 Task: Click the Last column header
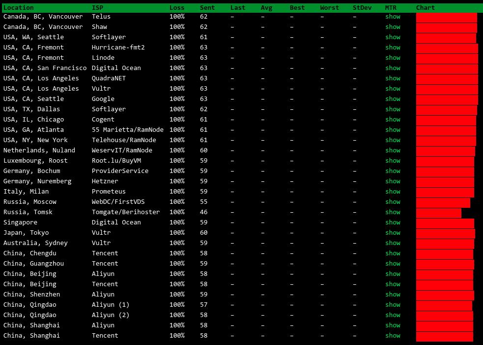coord(238,8)
